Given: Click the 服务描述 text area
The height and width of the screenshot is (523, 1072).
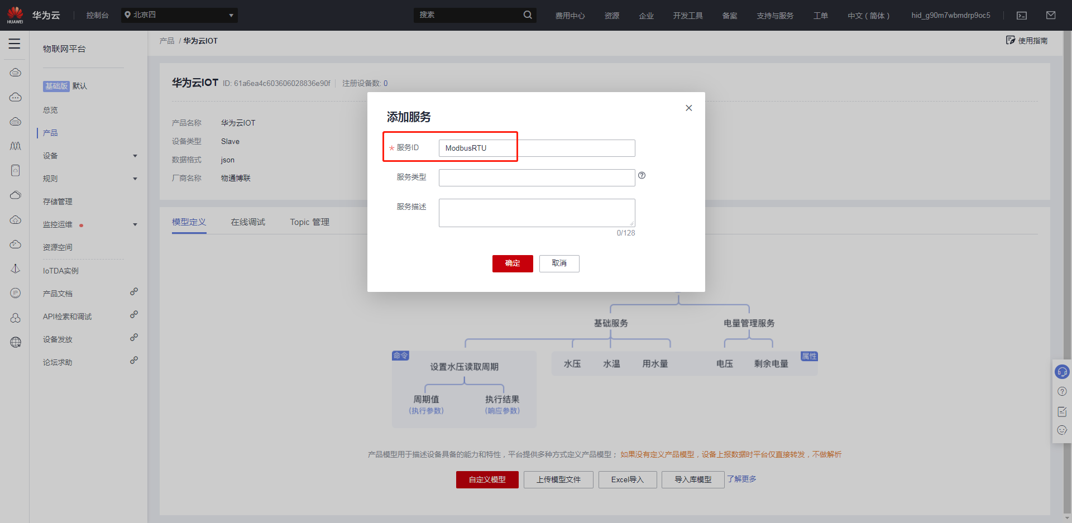Looking at the screenshot, I should tap(537, 213).
